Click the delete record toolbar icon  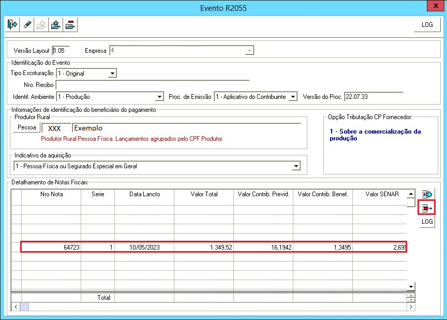[x=70, y=24]
